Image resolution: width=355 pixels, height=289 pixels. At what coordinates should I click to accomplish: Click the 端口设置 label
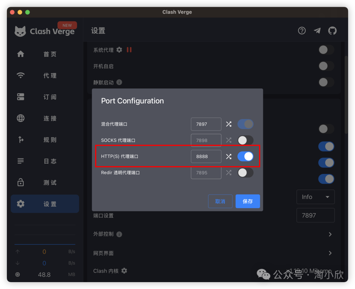(x=104, y=216)
